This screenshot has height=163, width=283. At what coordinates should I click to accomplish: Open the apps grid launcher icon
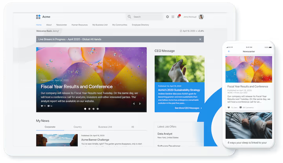pyautogui.click(x=173, y=17)
